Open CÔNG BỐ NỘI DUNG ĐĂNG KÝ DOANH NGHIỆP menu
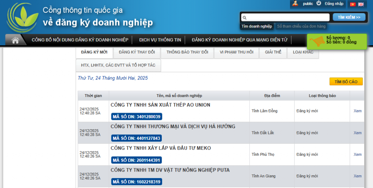This screenshot has width=373, height=188. (80, 40)
